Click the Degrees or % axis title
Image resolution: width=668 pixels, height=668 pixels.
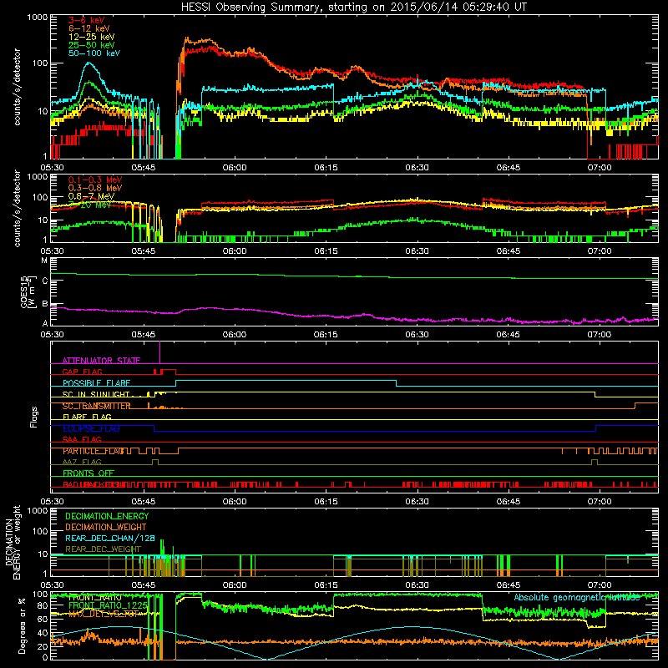[22, 625]
